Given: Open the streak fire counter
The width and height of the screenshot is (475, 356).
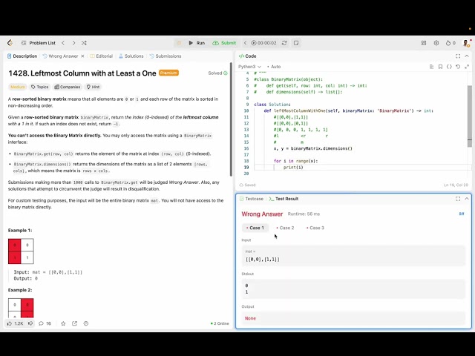Looking at the screenshot, I should click(451, 43).
